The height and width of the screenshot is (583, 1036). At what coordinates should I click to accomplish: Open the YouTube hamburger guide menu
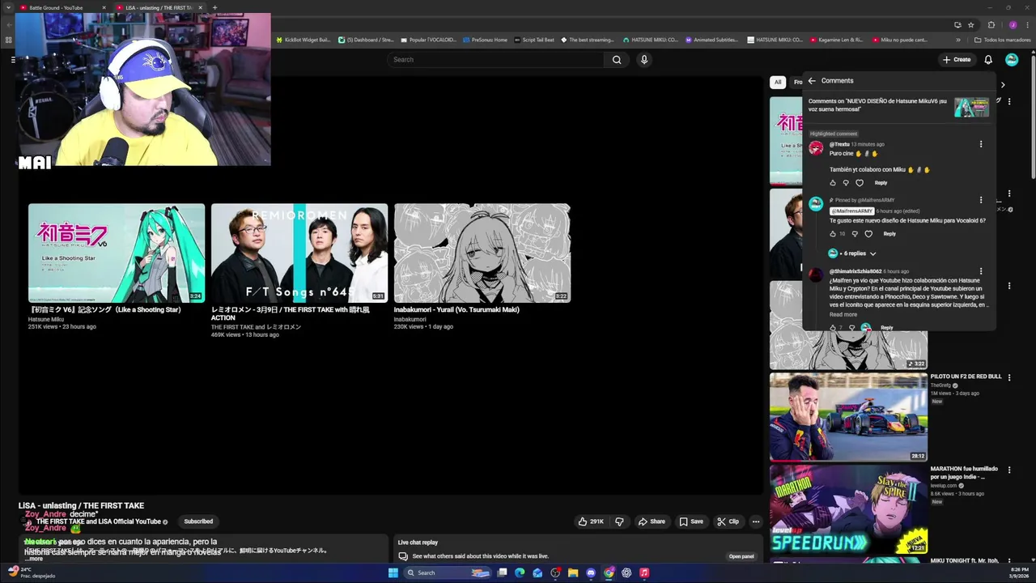(13, 59)
